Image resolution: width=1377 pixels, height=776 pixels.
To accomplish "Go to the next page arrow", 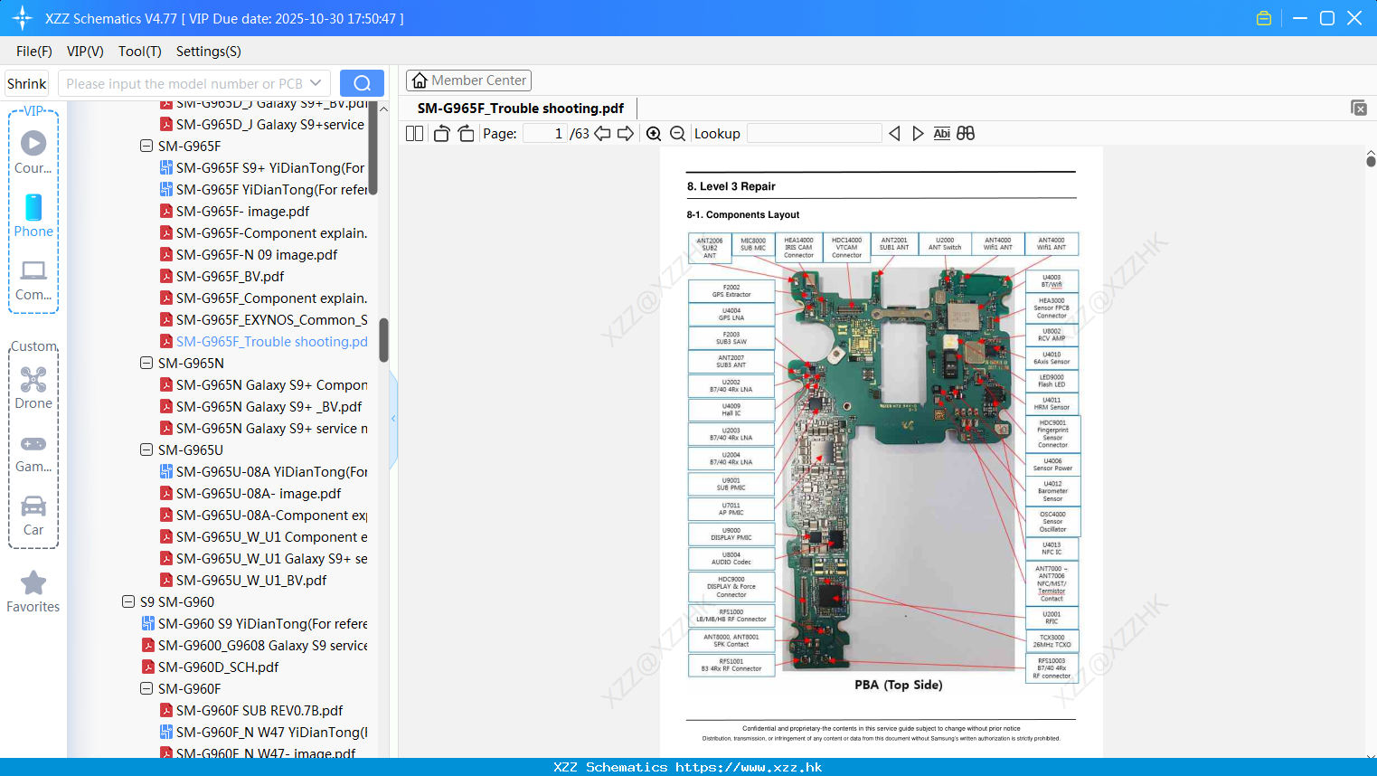I will point(626,134).
